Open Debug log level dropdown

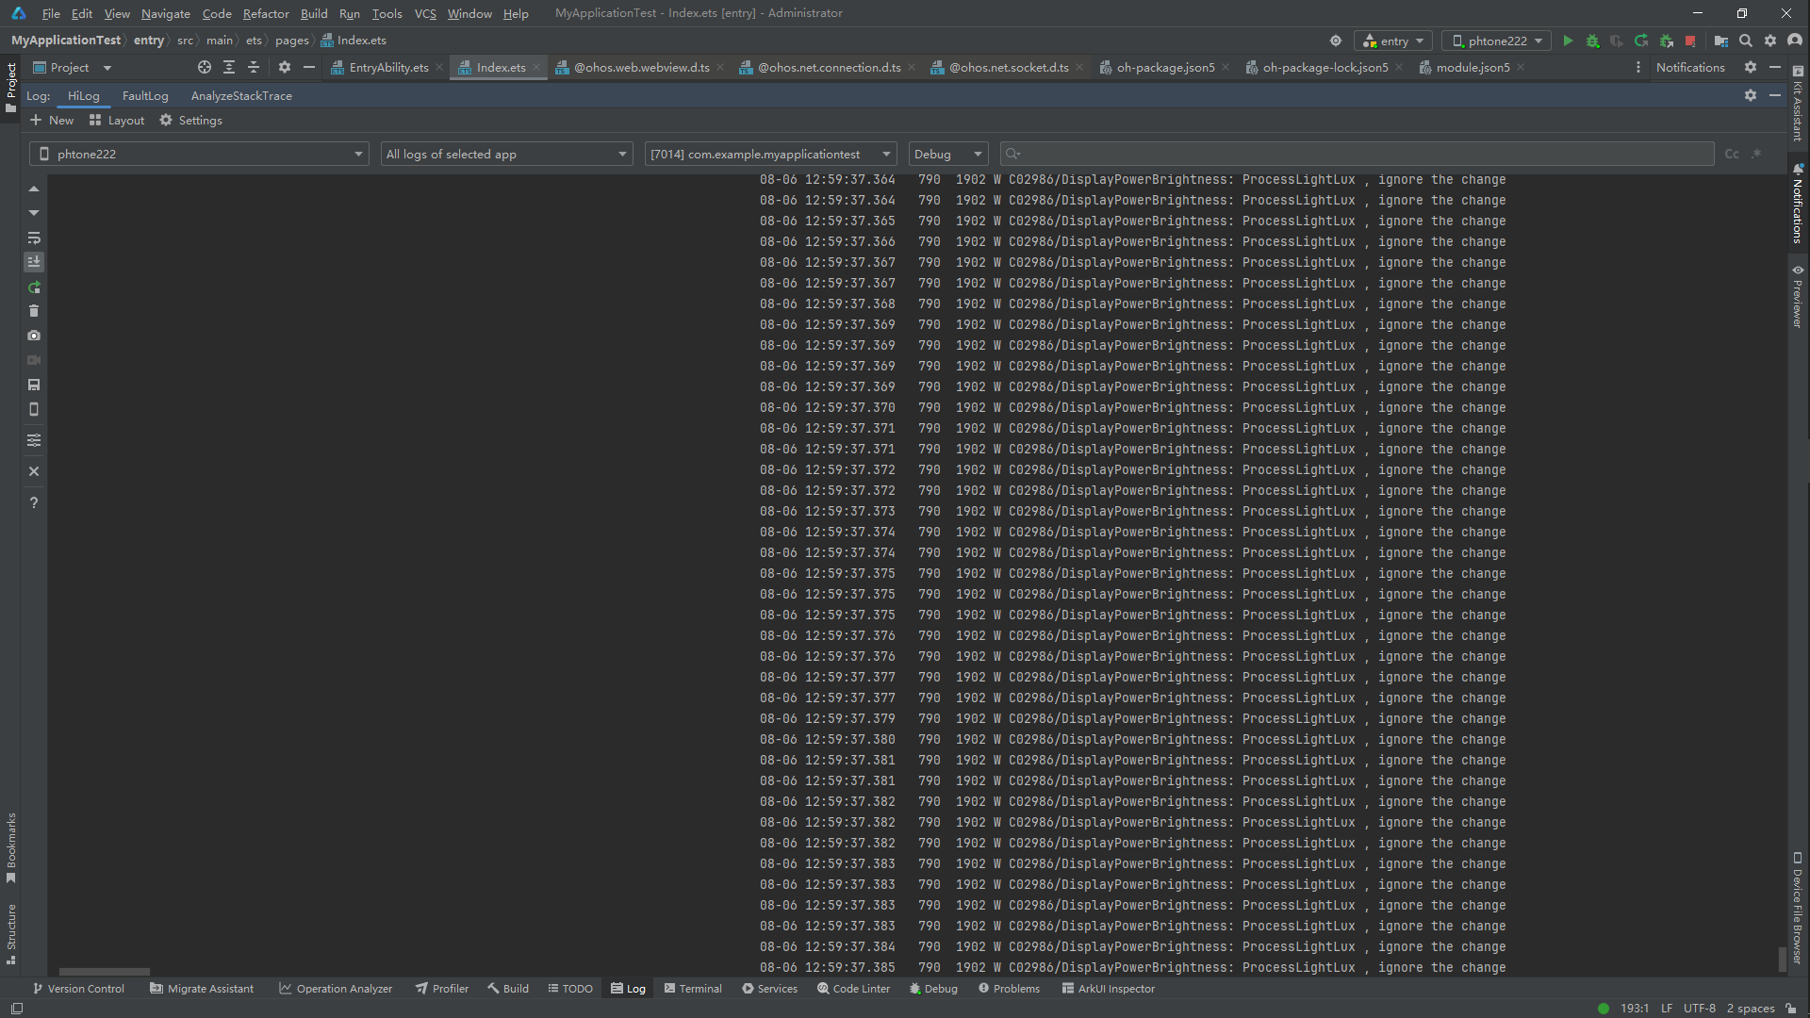947,154
